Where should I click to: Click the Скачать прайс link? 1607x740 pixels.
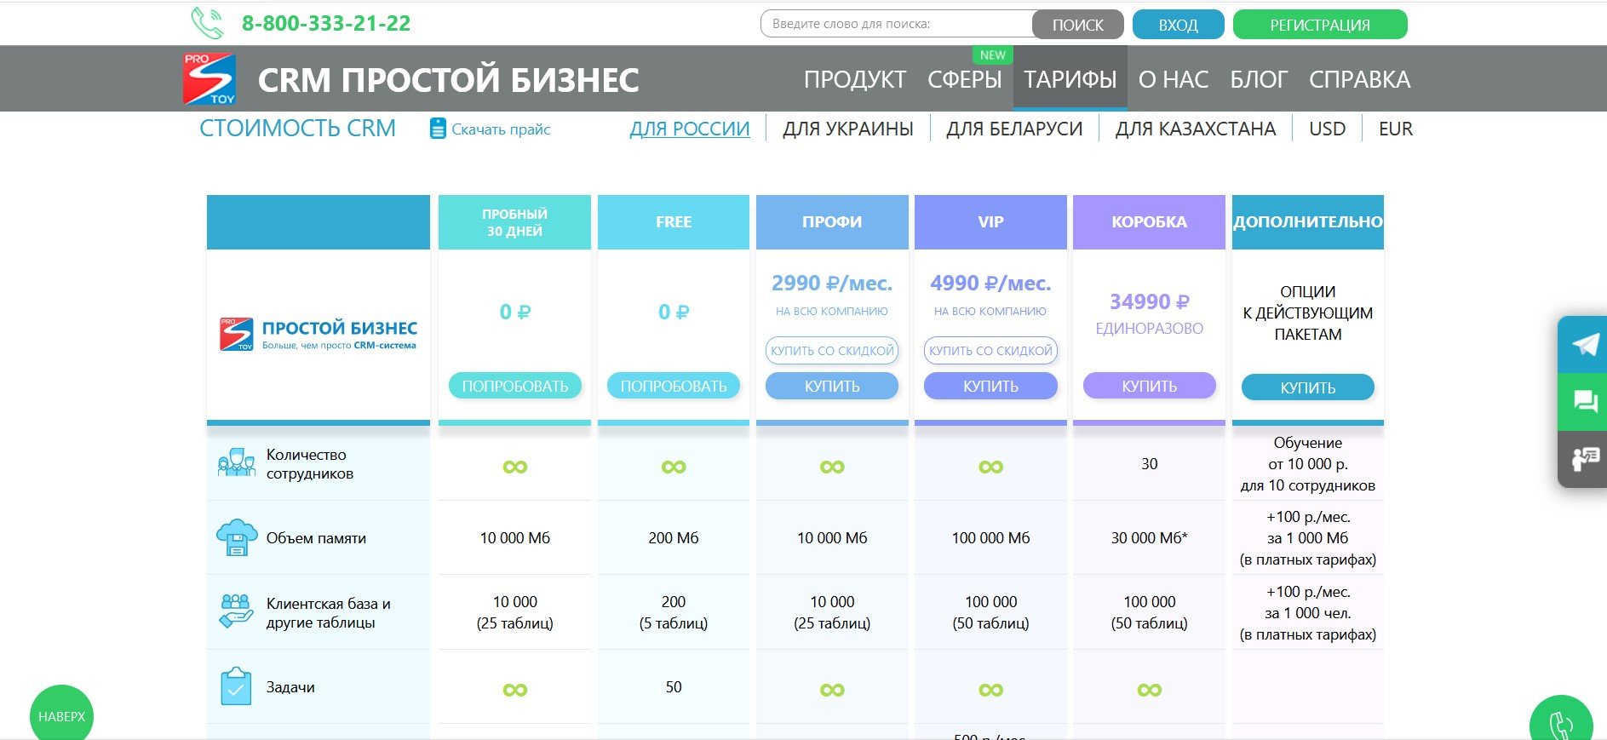pyautogui.click(x=501, y=129)
